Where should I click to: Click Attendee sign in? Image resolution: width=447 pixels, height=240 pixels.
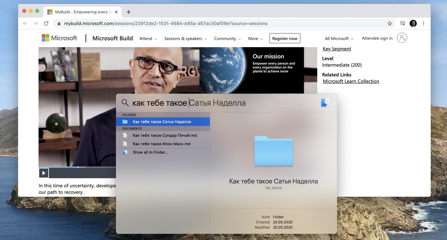[377, 38]
